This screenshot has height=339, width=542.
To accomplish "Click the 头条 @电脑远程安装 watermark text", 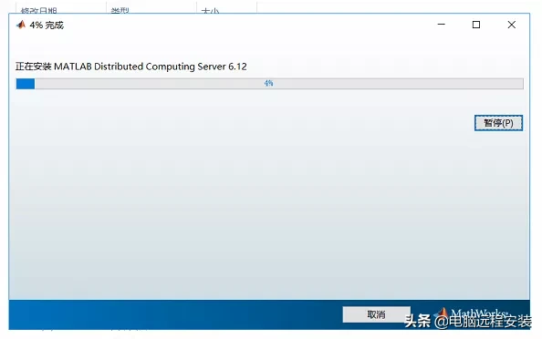I will 468,322.
